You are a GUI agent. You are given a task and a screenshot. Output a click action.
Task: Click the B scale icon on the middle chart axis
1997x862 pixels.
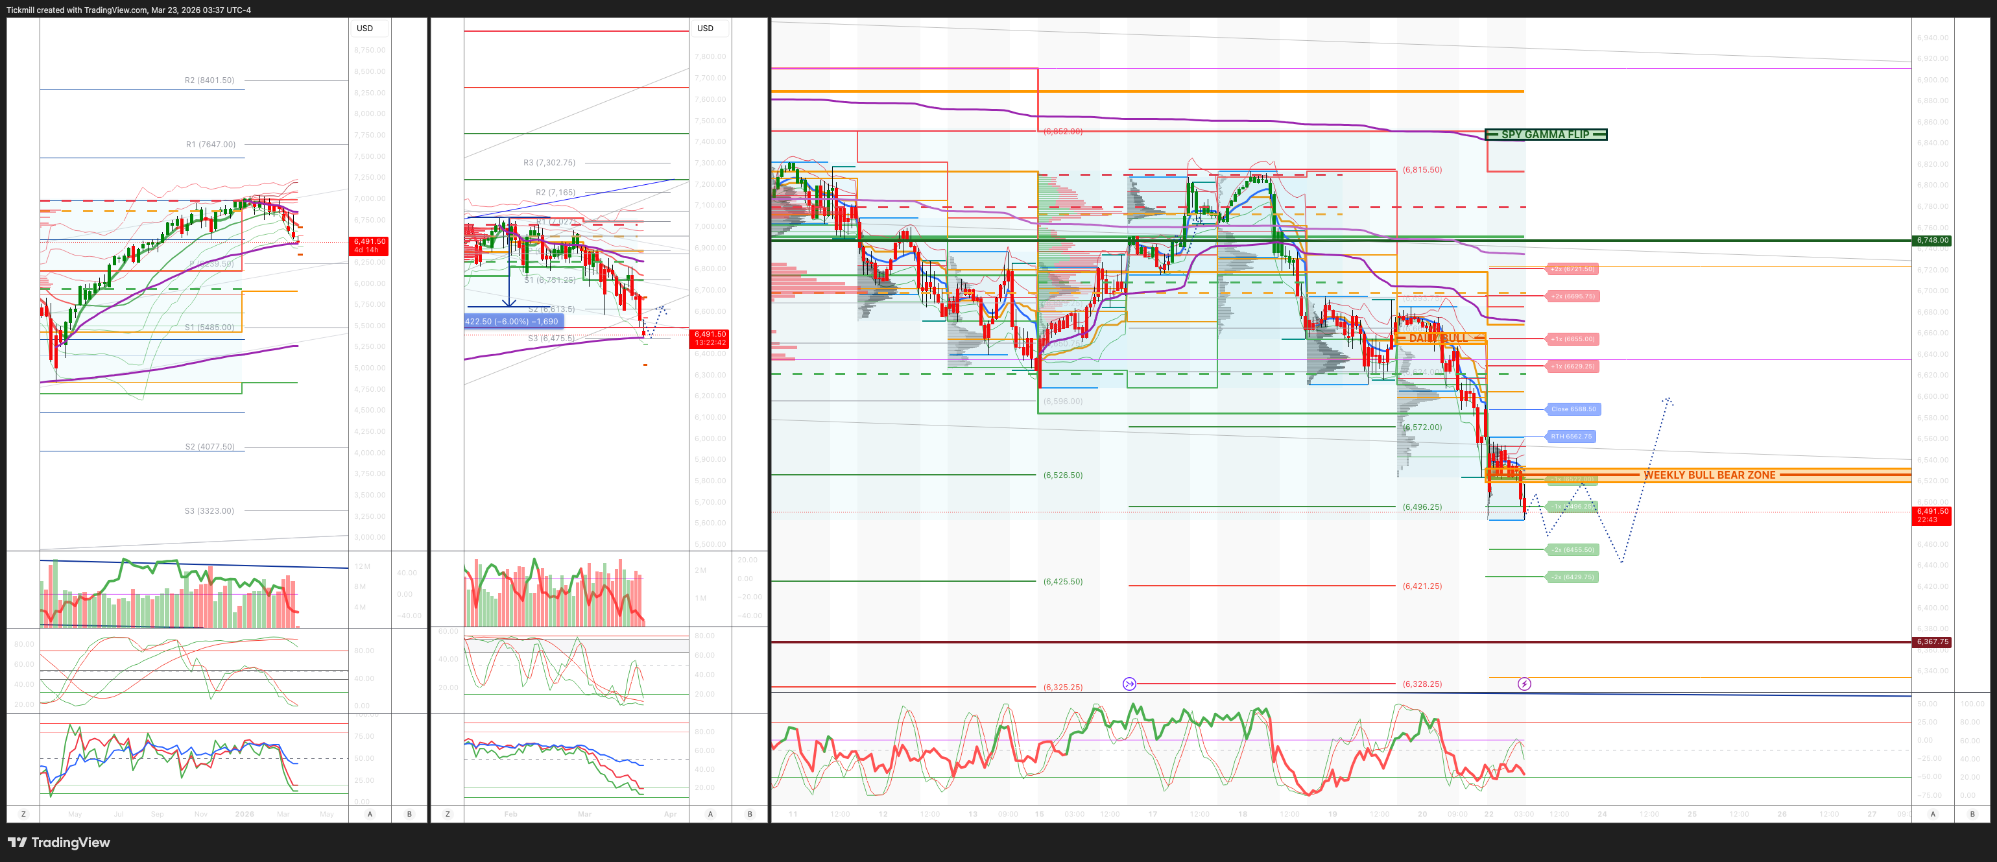point(749,815)
